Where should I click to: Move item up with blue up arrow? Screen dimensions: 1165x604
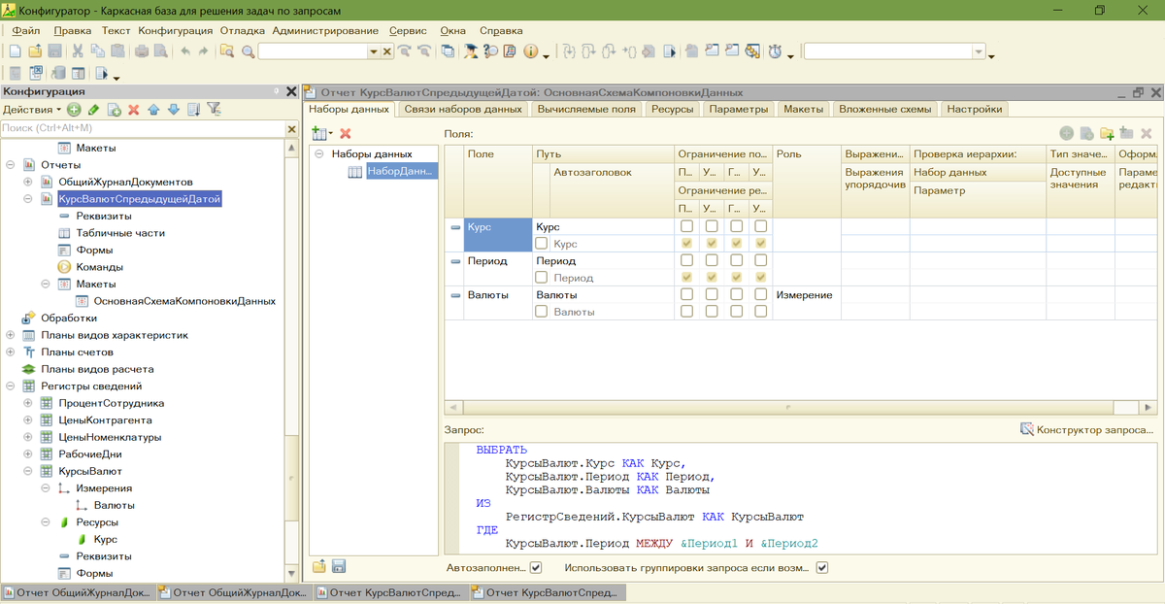coord(153,110)
